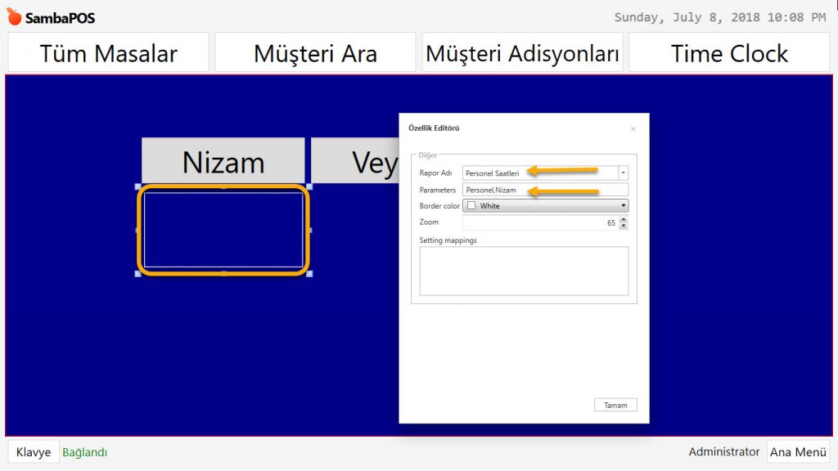The height and width of the screenshot is (471, 838).
Task: Close the Özellik Editörü dialog
Action: [633, 129]
